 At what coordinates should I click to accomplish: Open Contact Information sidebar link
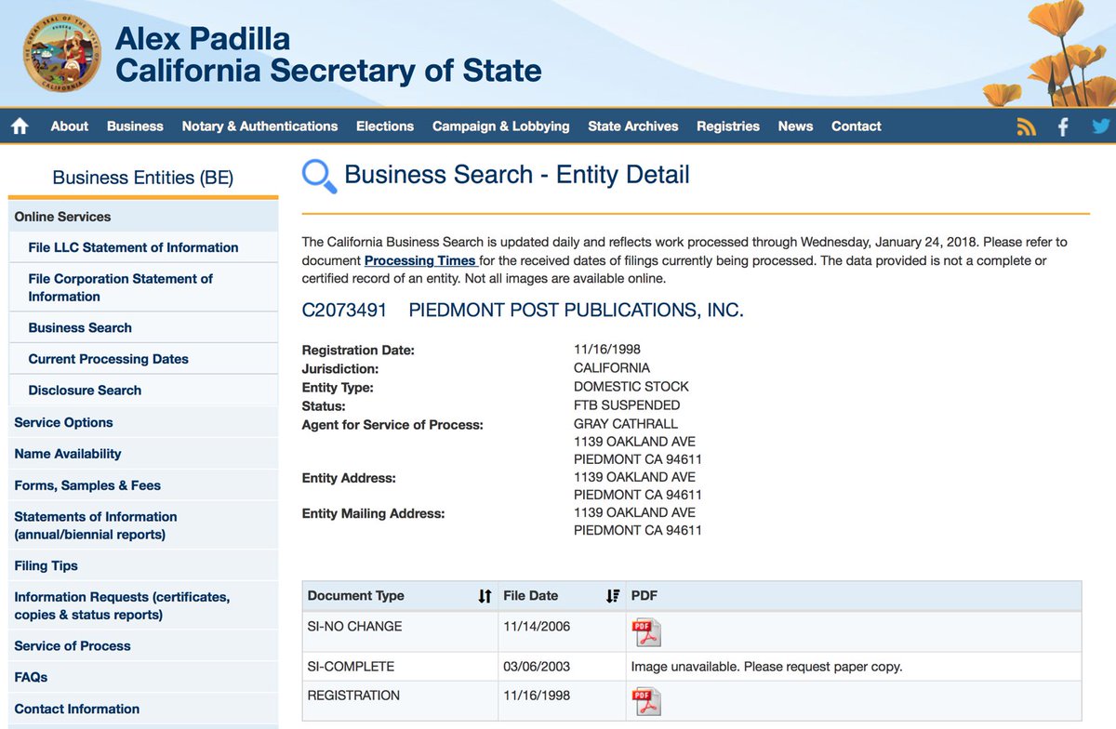click(x=77, y=709)
